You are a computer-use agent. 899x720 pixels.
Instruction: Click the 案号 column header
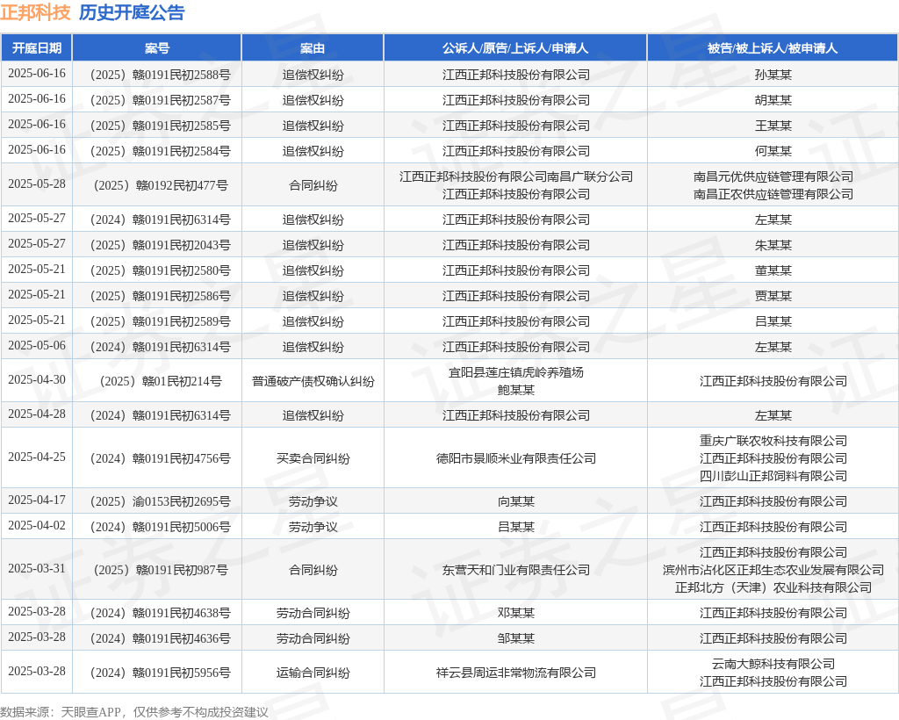tap(157, 48)
